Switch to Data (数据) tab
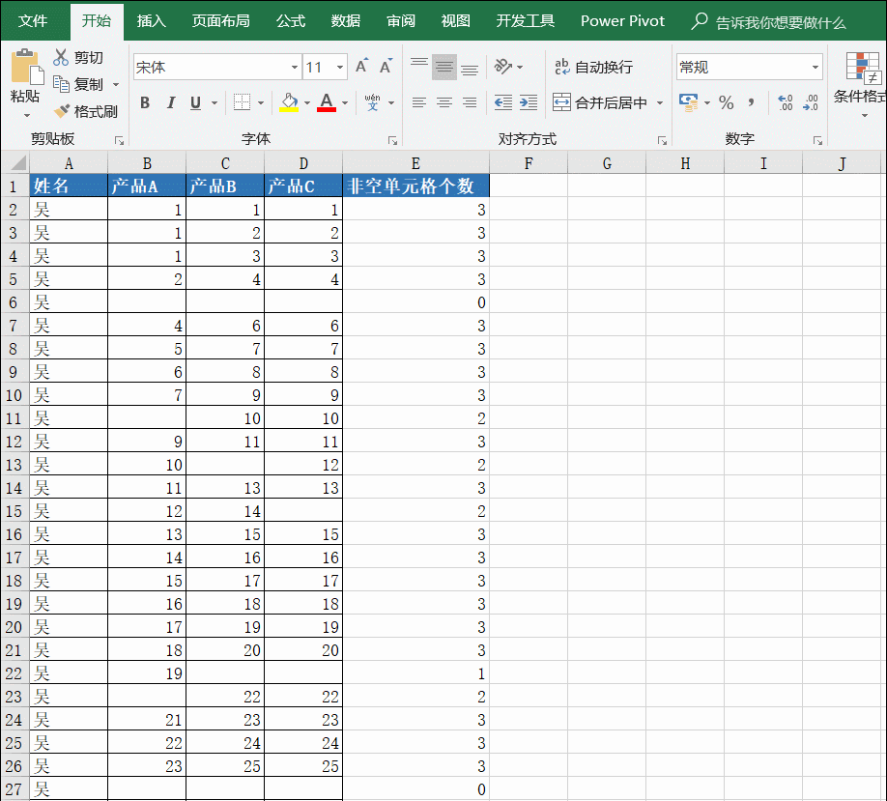The height and width of the screenshot is (801, 887). point(346,21)
